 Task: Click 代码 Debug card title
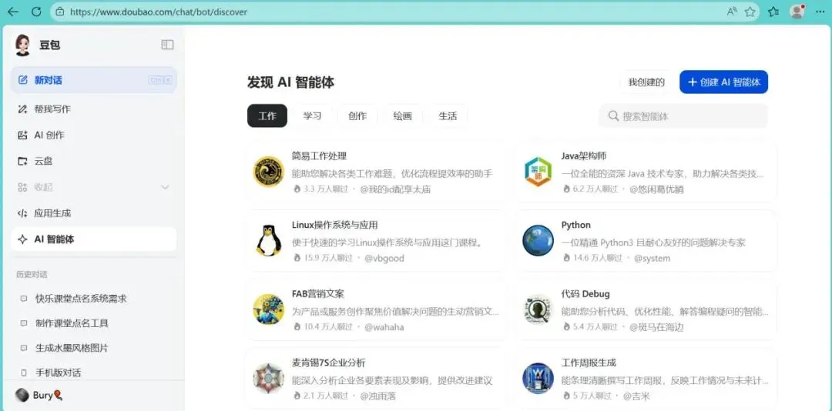coord(585,294)
